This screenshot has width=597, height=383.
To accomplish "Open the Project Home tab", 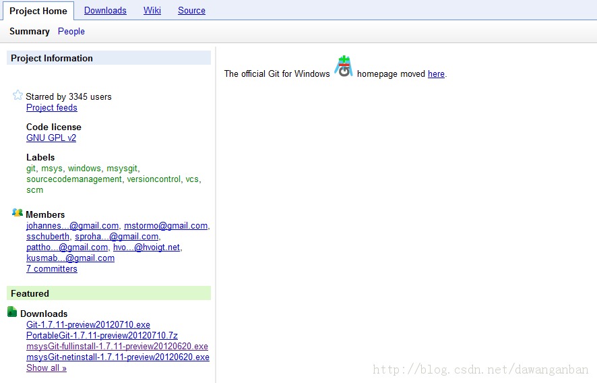I will click(38, 11).
